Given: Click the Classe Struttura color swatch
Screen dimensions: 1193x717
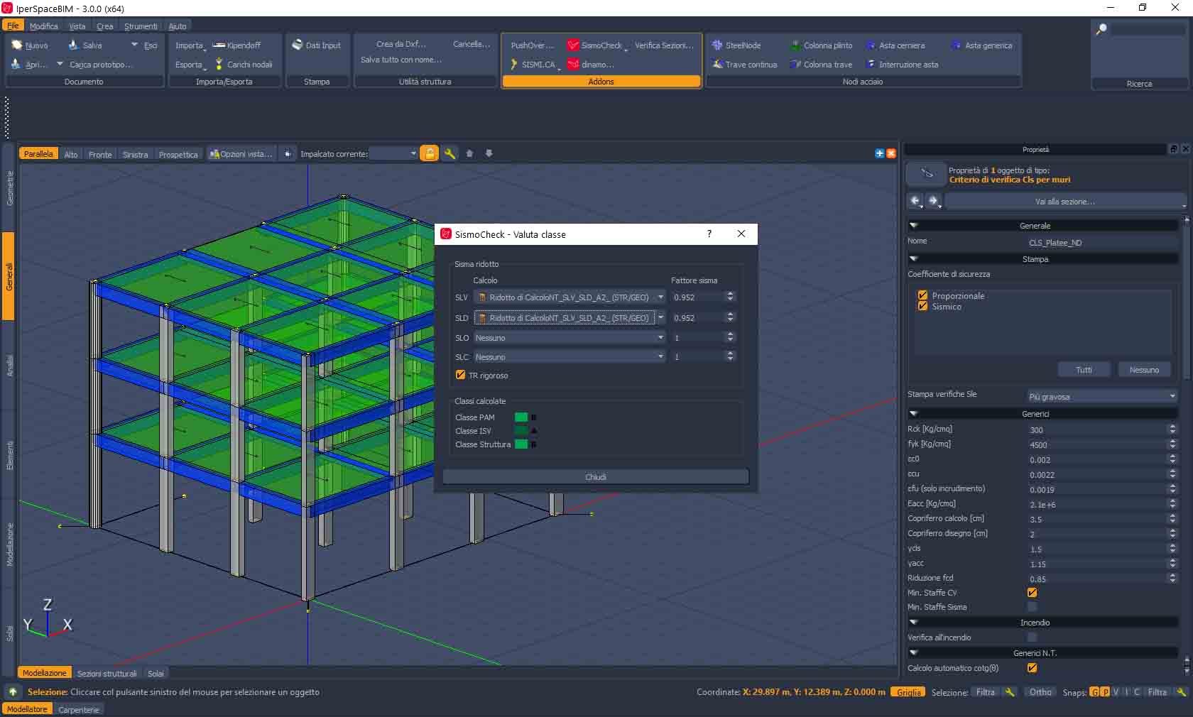Looking at the screenshot, I should [521, 444].
